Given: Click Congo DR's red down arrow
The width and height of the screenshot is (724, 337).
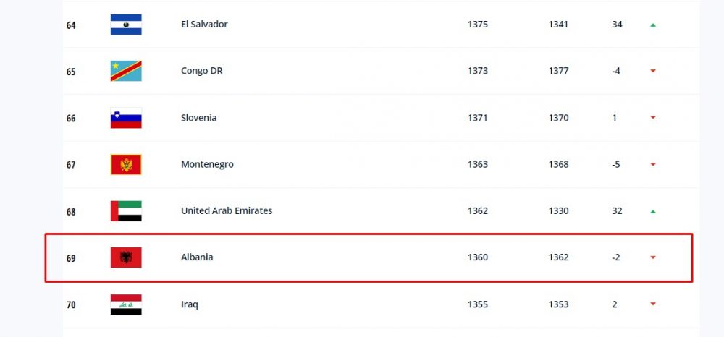Looking at the screenshot, I should click(653, 71).
